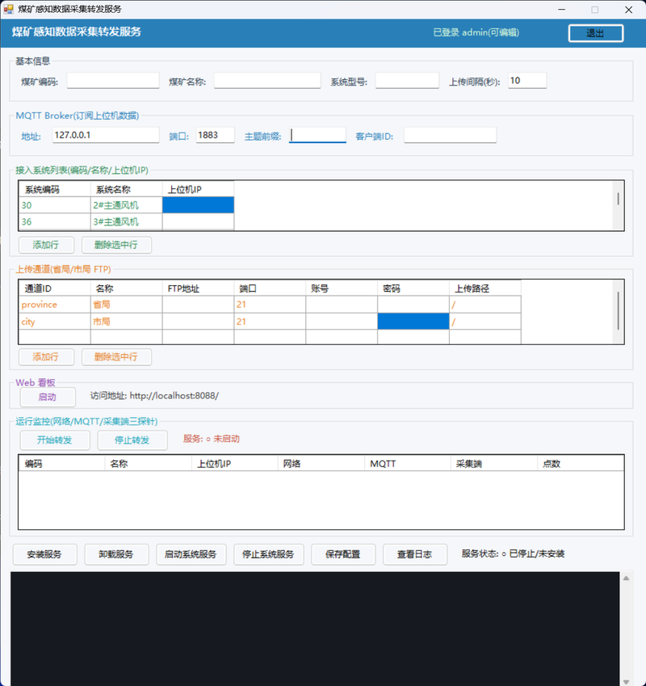Click the upload channel table scrollbar
The height and width of the screenshot is (686, 646).
click(x=618, y=312)
